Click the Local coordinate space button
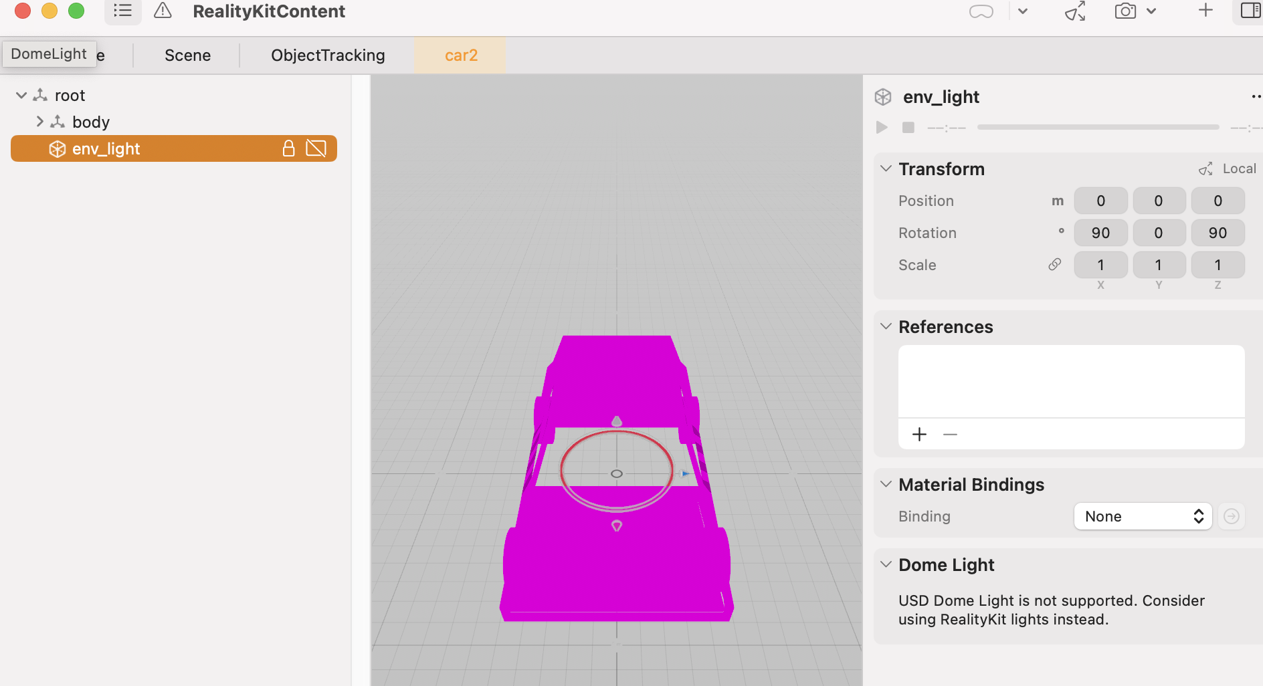 coord(1228,168)
